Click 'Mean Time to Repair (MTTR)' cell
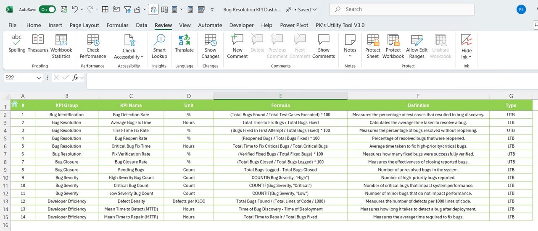The image size is (538, 231). [131, 217]
